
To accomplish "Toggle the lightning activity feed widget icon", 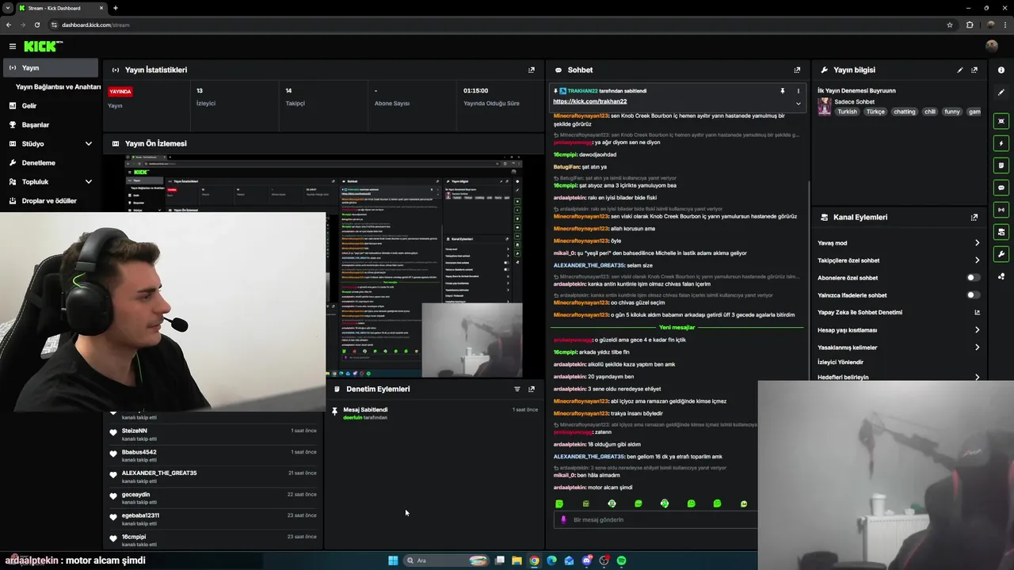I will [x=1001, y=143].
